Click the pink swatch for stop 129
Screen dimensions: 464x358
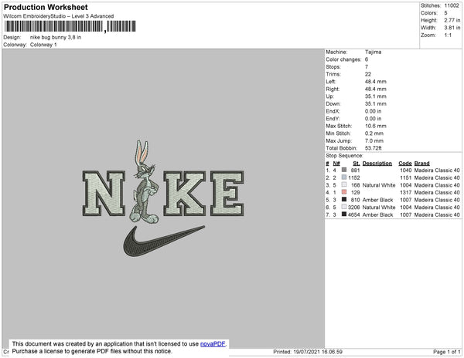point(344,192)
